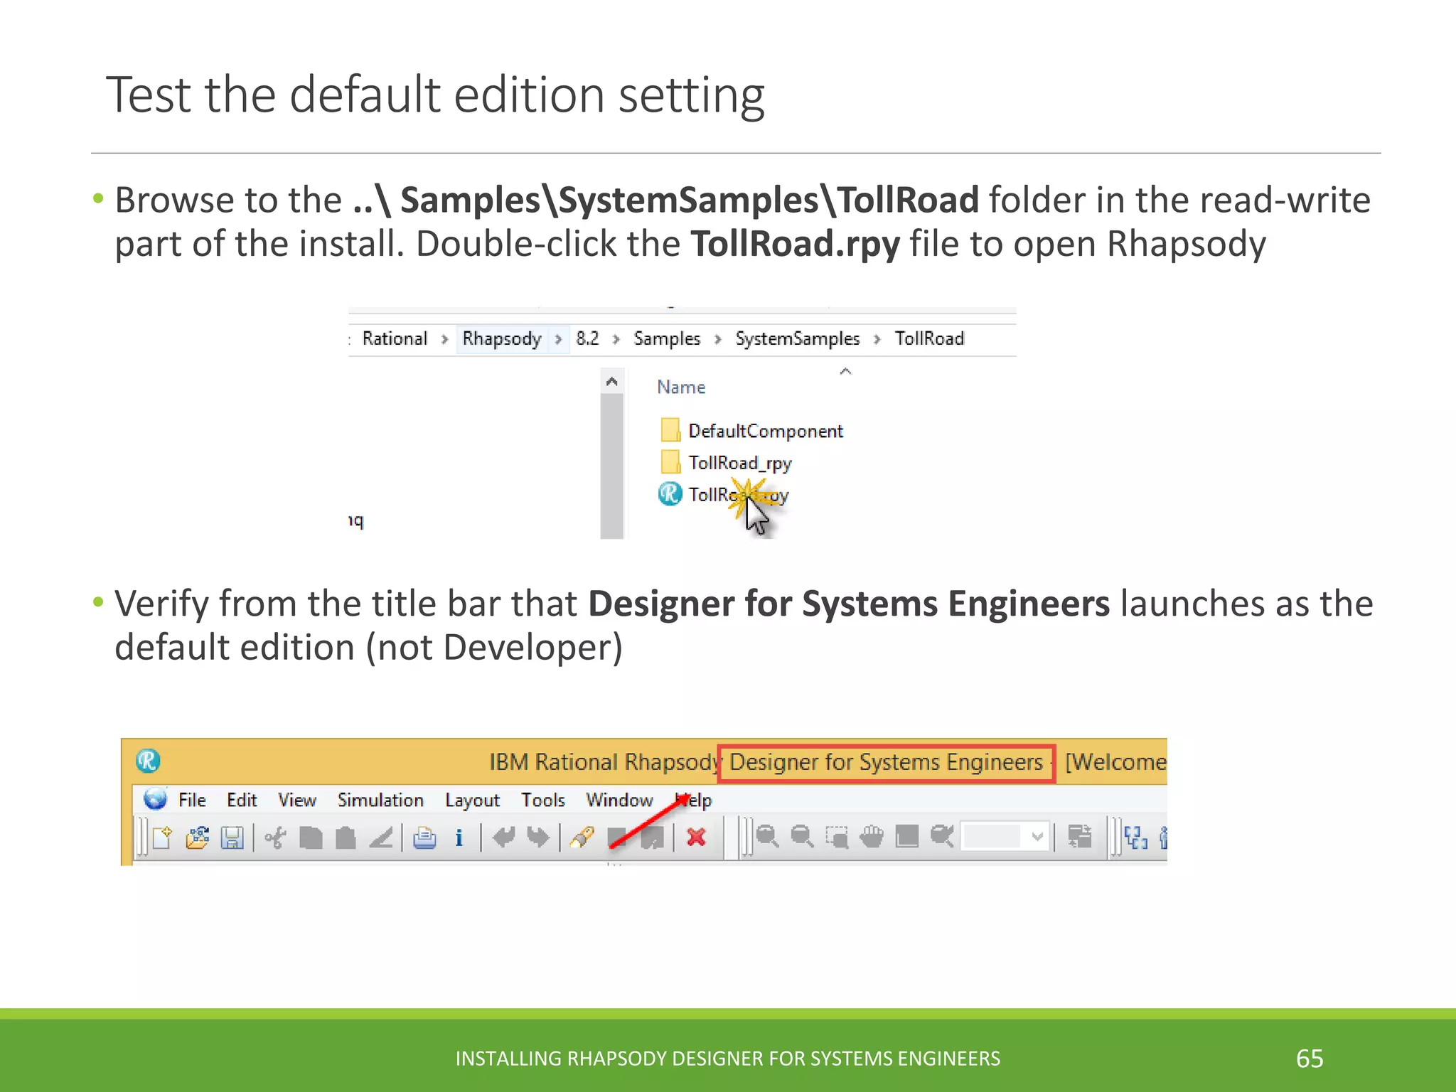Expand breadcrumb chevron after Rational
Screen dimensions: 1456x1092
click(x=444, y=339)
